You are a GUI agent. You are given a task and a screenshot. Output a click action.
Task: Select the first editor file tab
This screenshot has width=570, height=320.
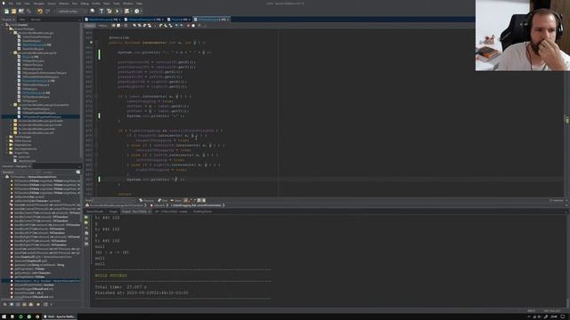click(103, 20)
